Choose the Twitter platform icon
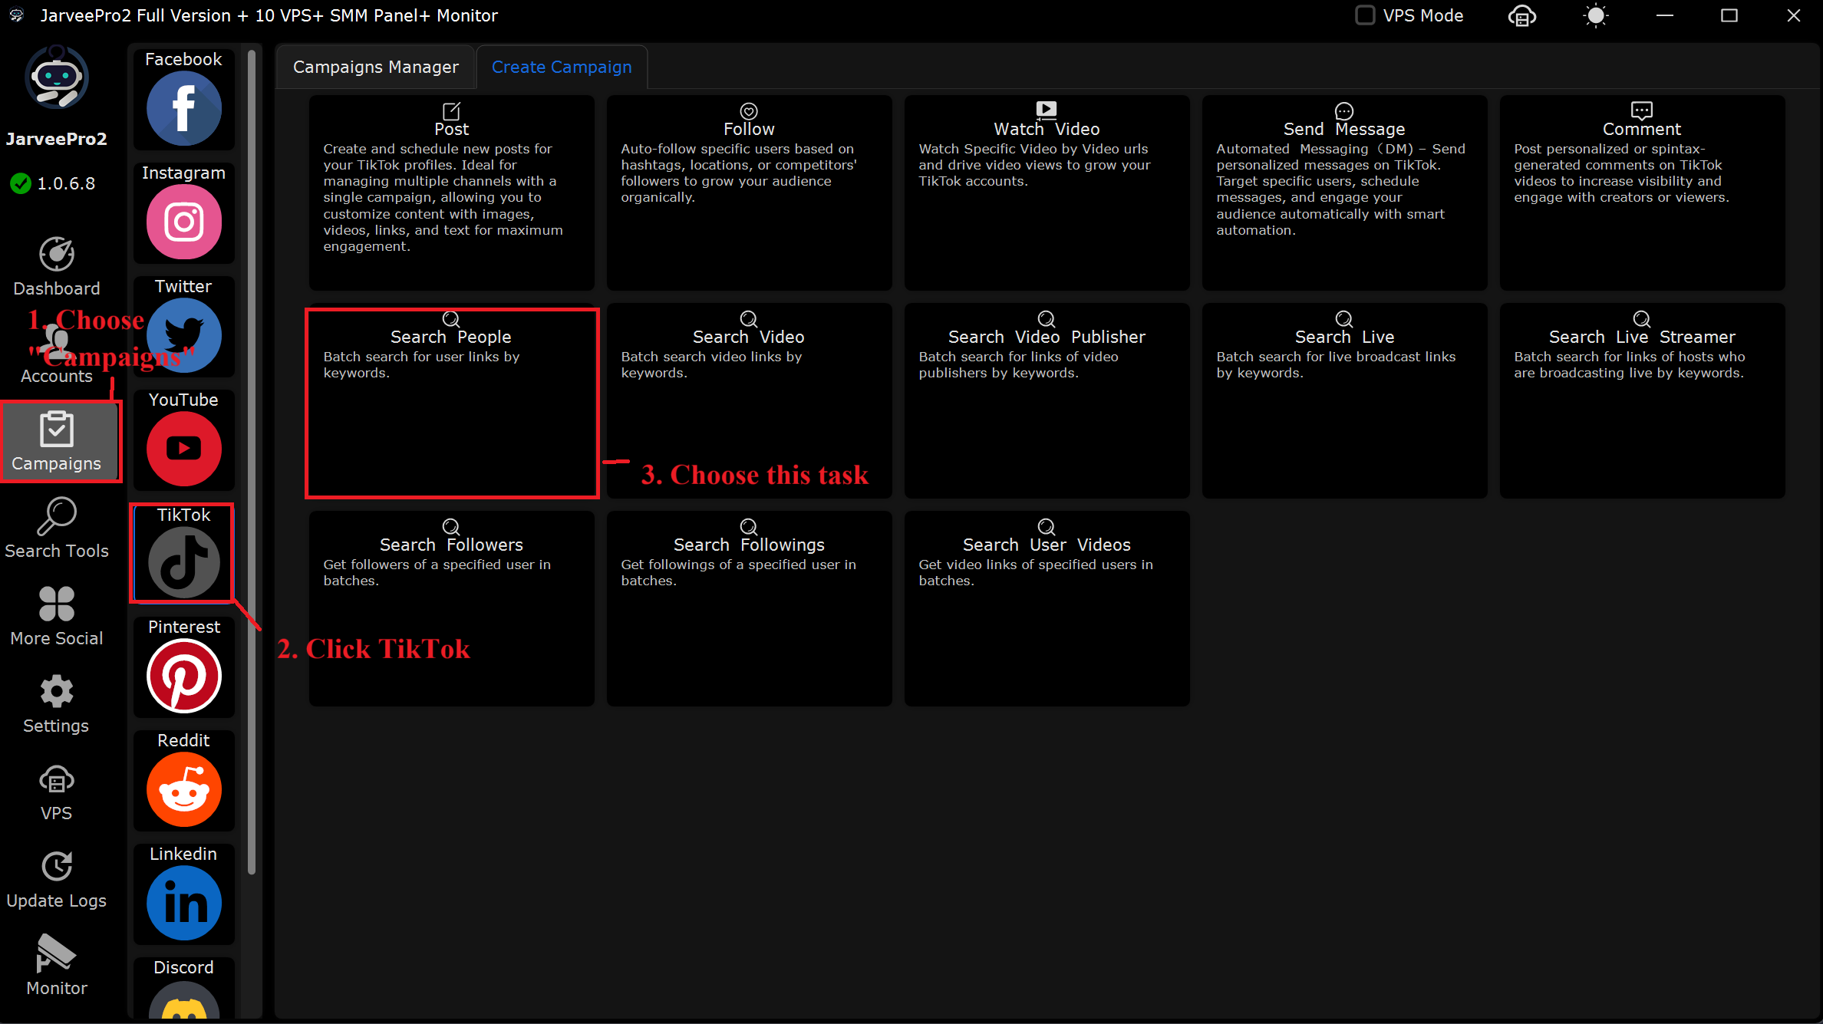Screen dimensions: 1823x1024 coord(184,335)
